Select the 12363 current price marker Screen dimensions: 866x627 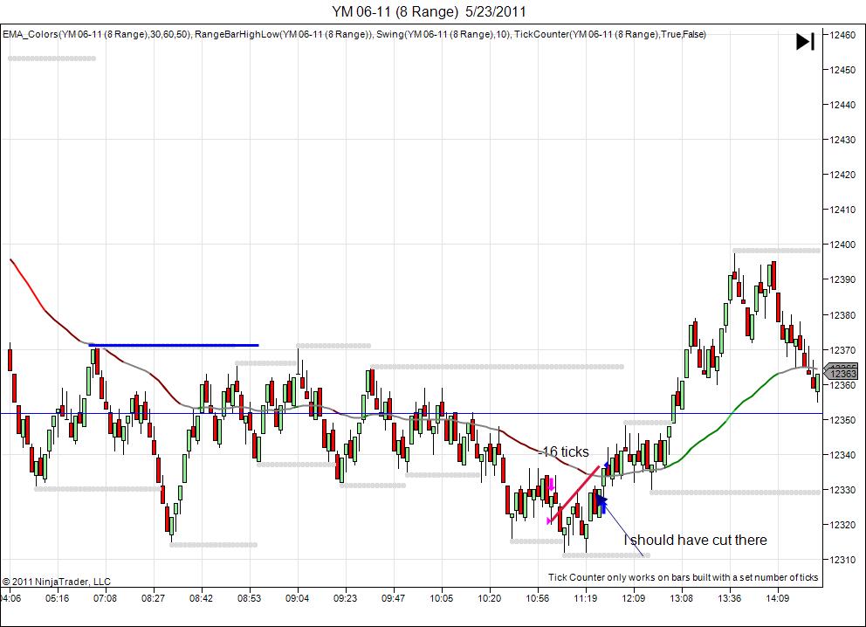click(x=842, y=374)
